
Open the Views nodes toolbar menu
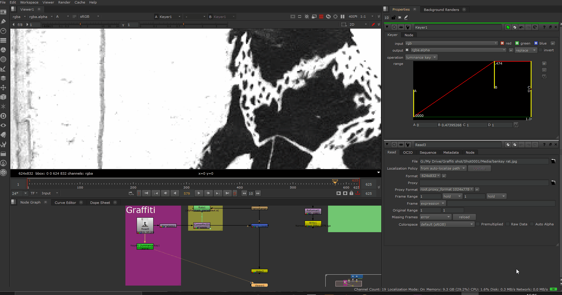3,125
